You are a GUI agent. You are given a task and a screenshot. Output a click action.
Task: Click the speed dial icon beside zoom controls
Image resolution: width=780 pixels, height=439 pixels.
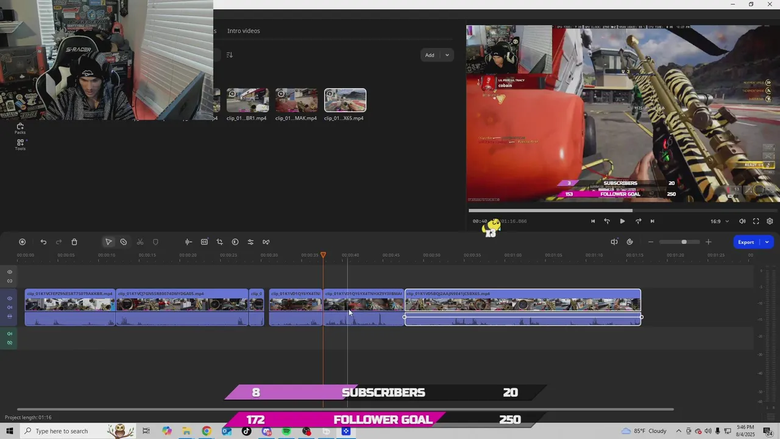pyautogui.click(x=629, y=242)
